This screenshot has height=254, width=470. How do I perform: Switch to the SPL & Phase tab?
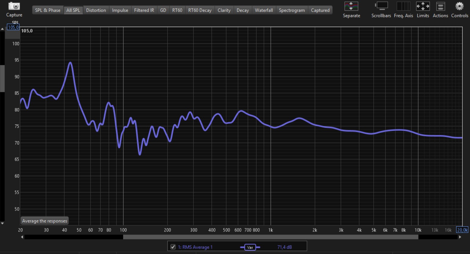(48, 10)
